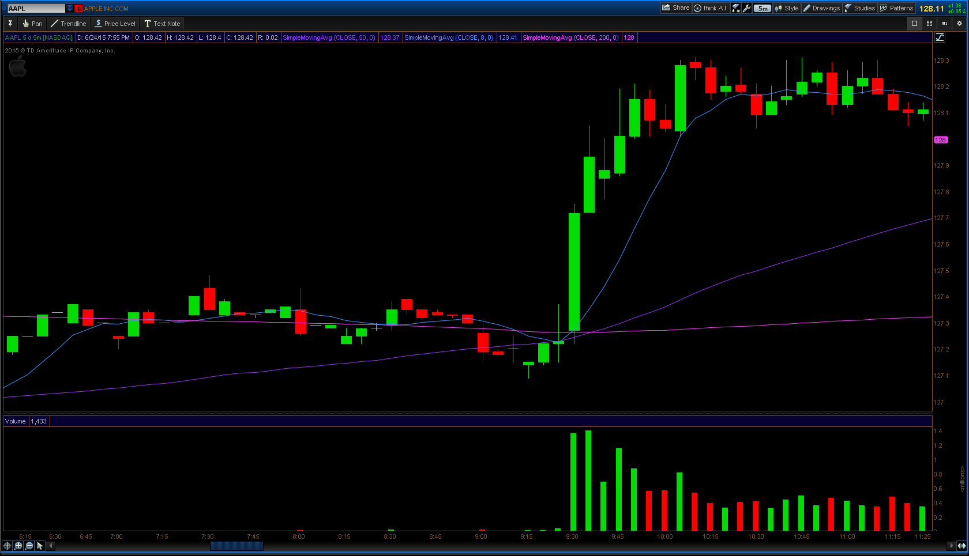Click the last price 128.11
This screenshot has height=556, width=969.
coord(932,9)
